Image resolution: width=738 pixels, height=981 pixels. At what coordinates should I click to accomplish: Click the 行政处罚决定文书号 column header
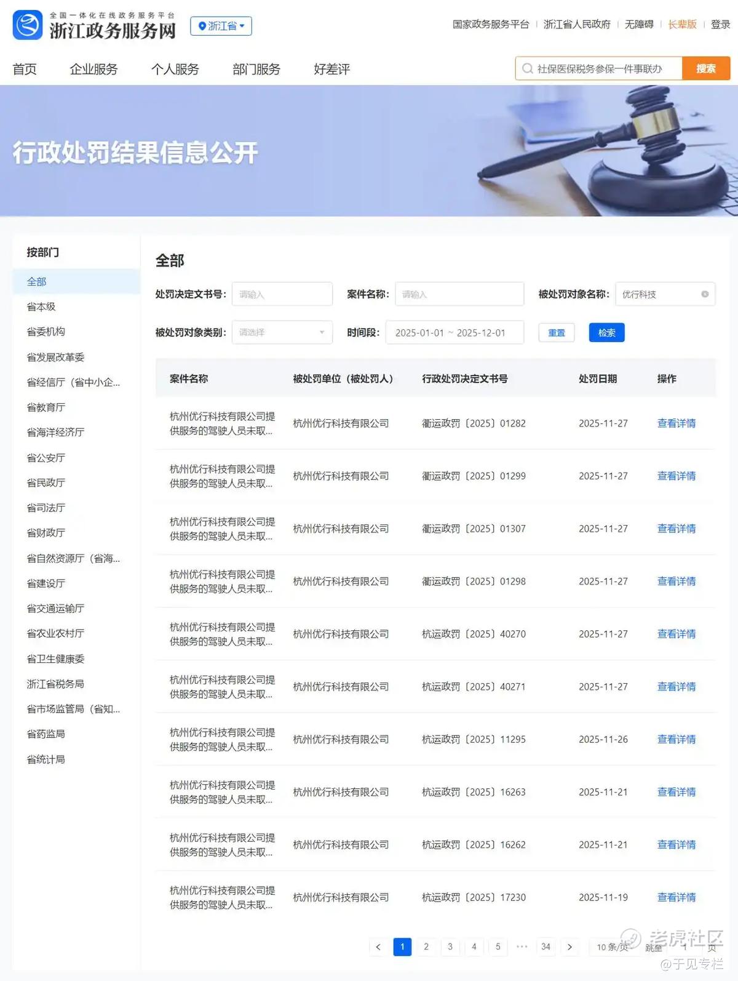pyautogui.click(x=465, y=378)
